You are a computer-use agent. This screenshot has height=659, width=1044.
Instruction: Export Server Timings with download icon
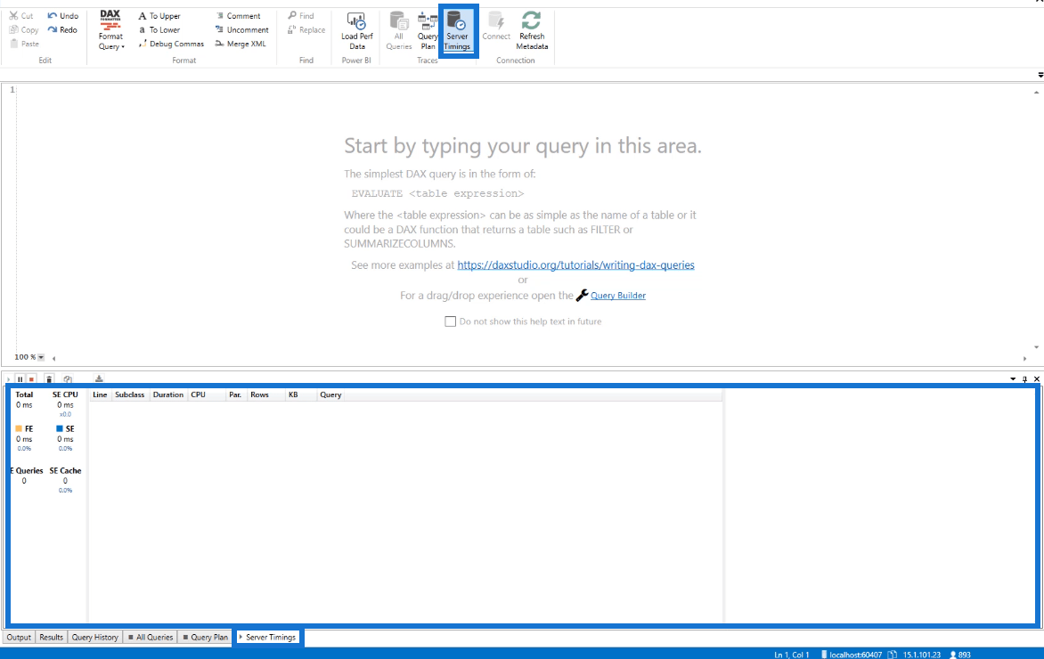click(99, 378)
